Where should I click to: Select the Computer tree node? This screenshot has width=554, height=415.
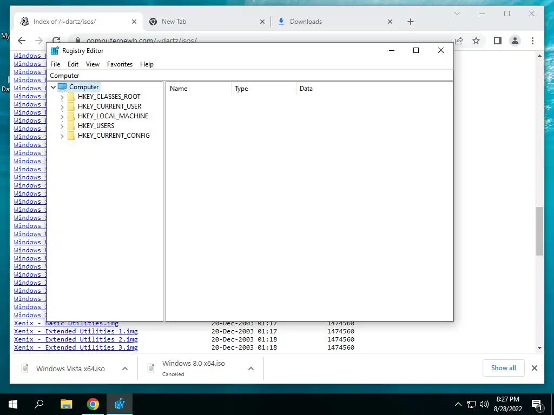84,87
